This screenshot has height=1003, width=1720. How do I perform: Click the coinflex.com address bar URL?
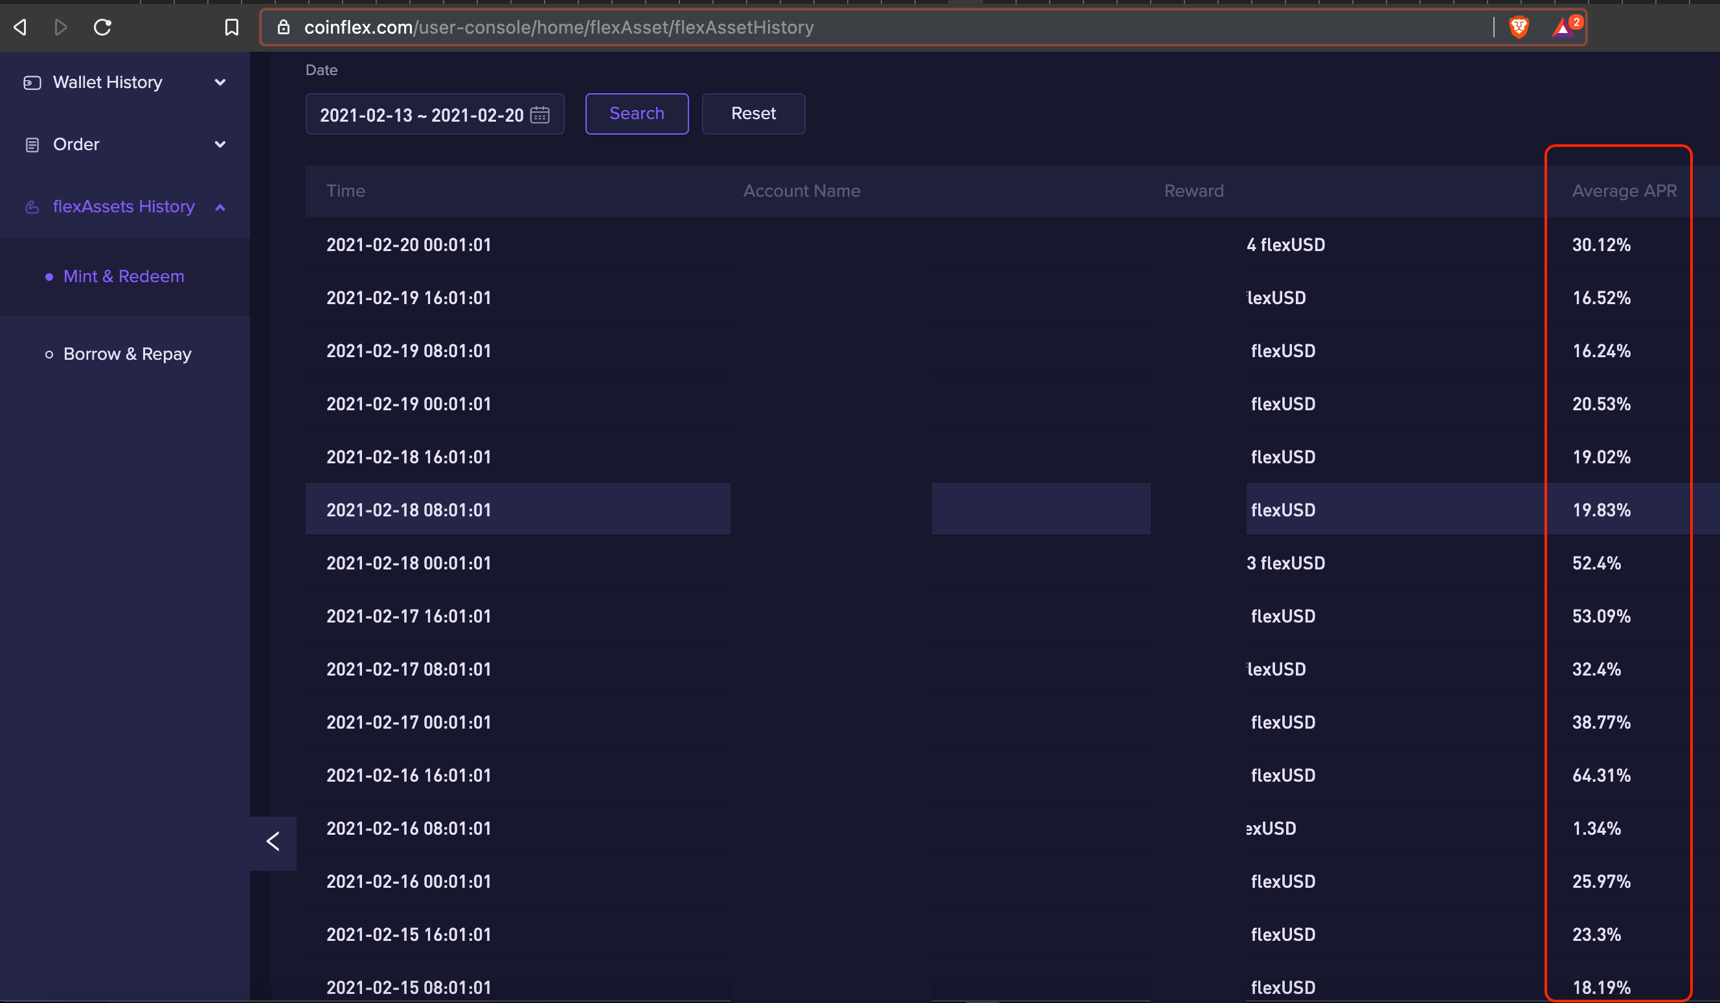pos(558,27)
